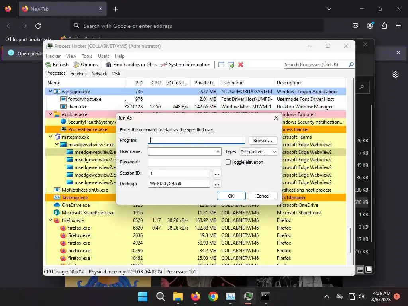Click OK in the Run As dialog
Viewport: 408px width, 306px height.
[x=231, y=196]
